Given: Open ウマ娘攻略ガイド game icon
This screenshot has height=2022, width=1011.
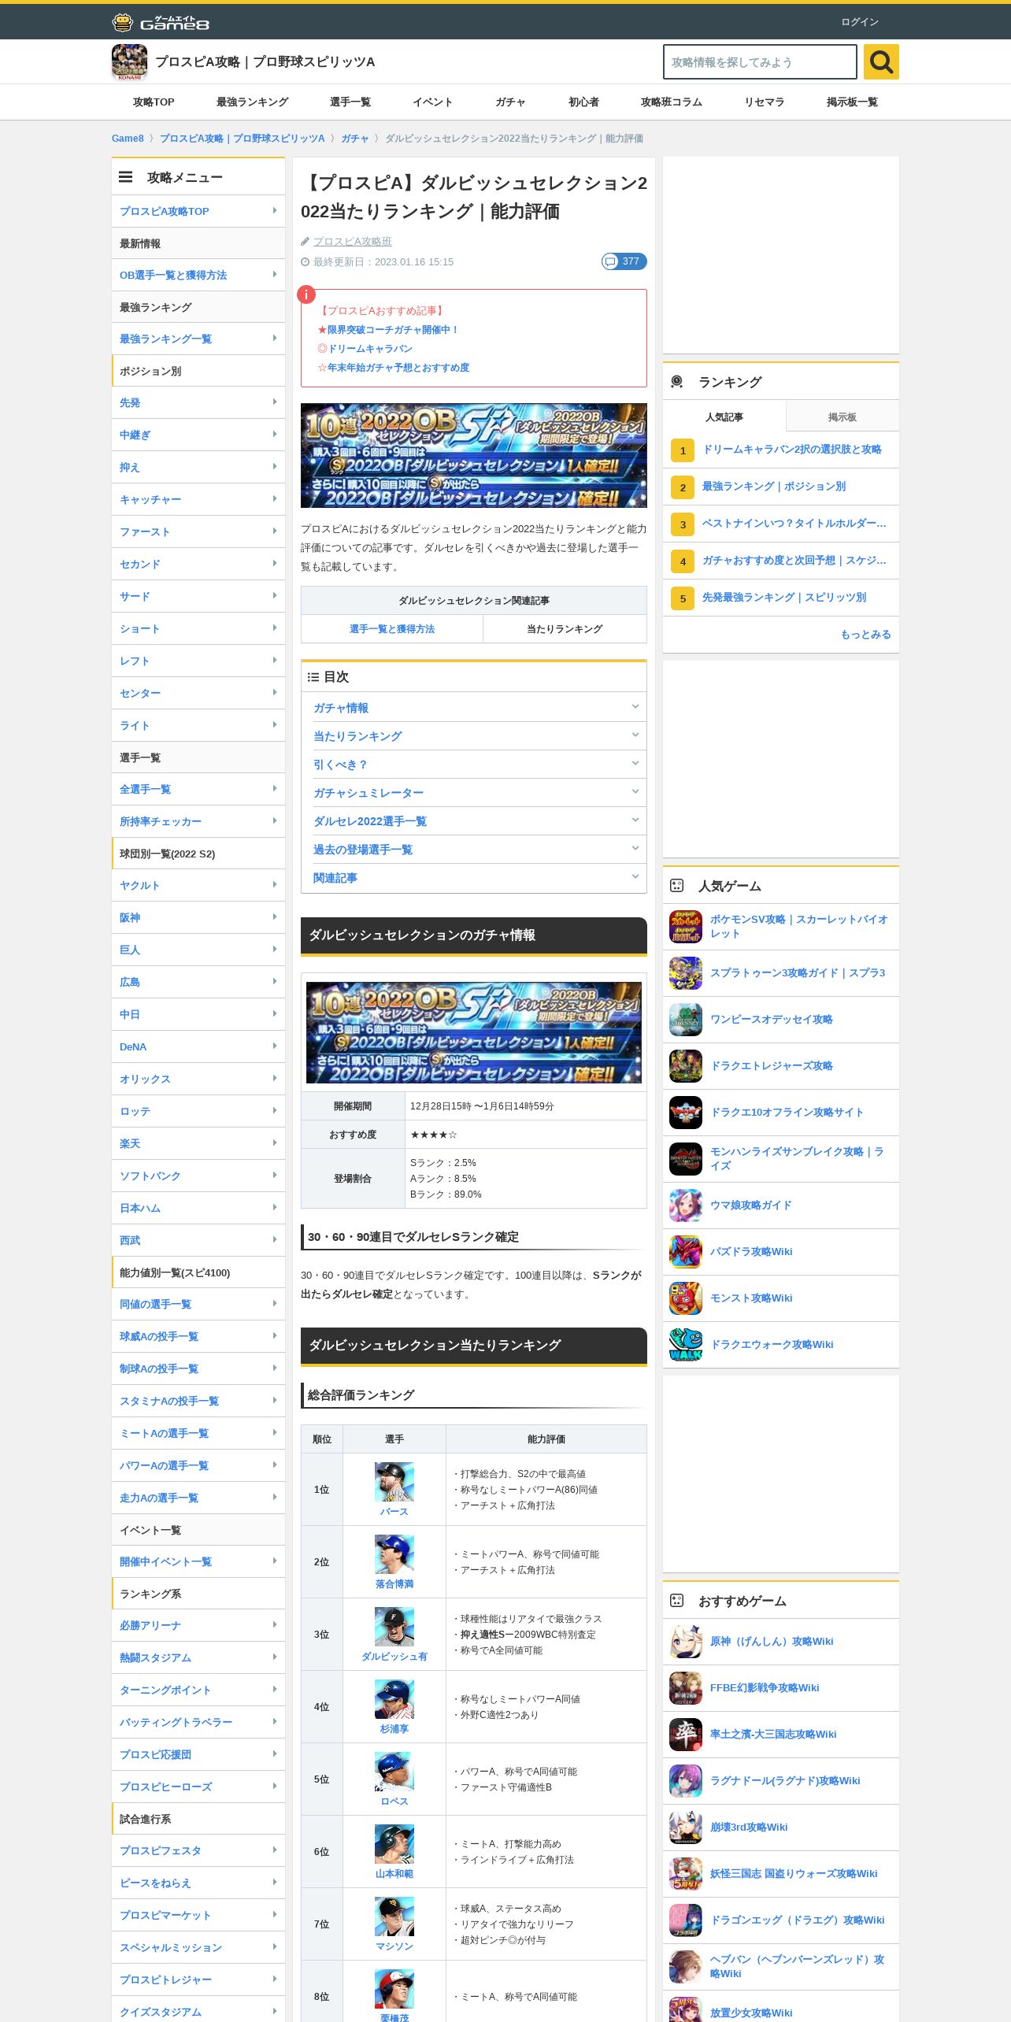Looking at the screenshot, I should coord(686,1205).
